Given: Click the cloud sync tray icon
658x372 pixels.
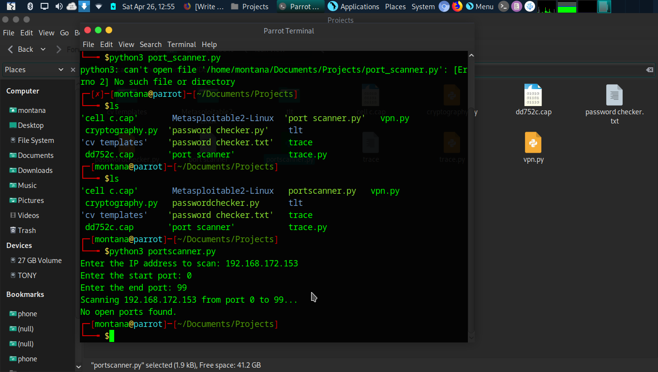Looking at the screenshot, I should [x=71, y=6].
